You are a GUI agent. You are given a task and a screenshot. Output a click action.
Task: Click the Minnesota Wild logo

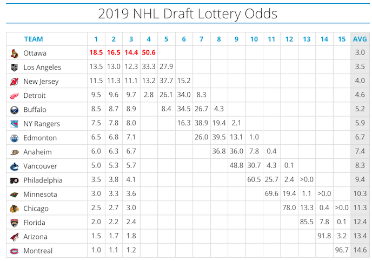click(x=14, y=195)
